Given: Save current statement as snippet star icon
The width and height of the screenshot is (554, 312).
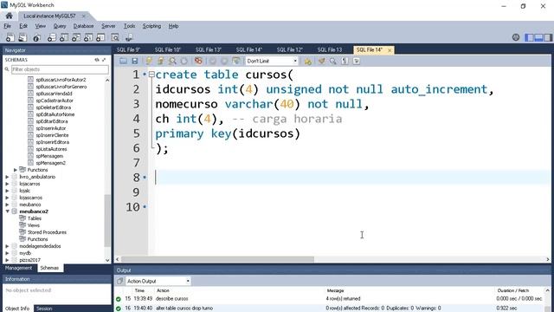Looking at the screenshot, I should pyautogui.click(x=308, y=61).
